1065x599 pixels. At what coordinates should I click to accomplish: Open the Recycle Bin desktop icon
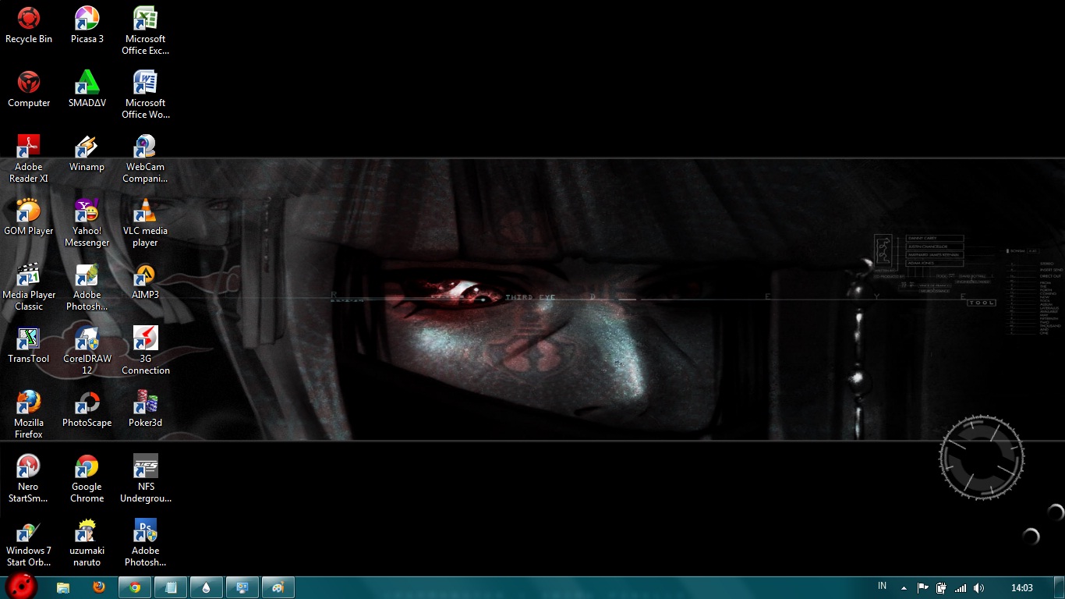(29, 26)
